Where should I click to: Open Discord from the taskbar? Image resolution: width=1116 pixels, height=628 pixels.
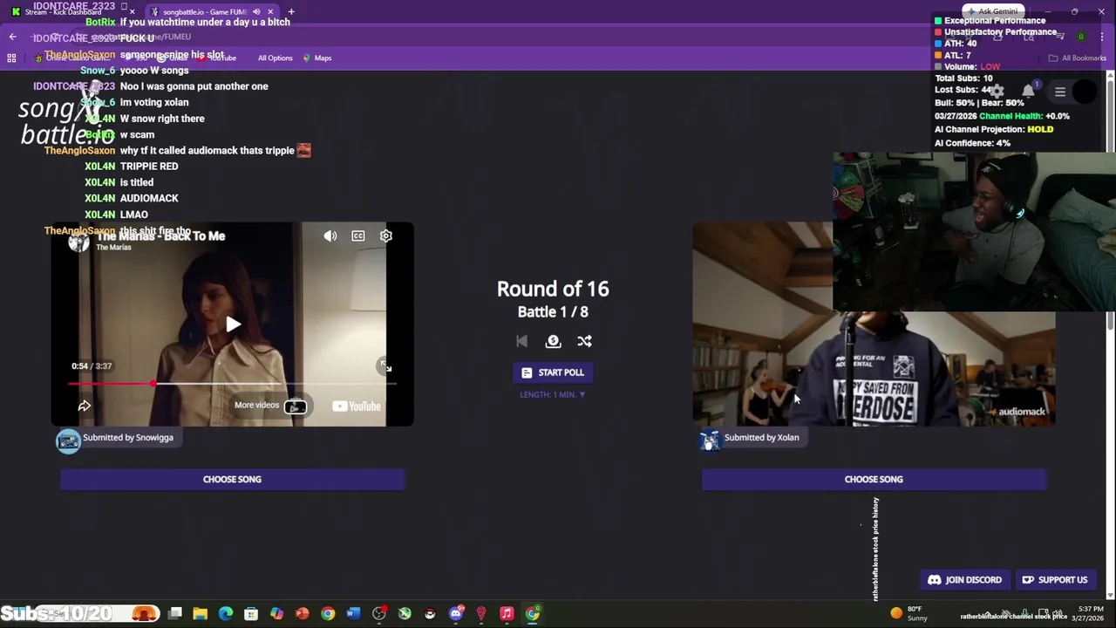tap(455, 613)
